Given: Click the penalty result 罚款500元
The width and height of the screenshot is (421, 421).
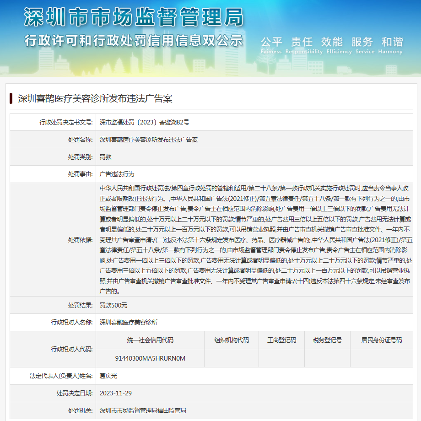Looking at the screenshot, I should (x=113, y=305).
